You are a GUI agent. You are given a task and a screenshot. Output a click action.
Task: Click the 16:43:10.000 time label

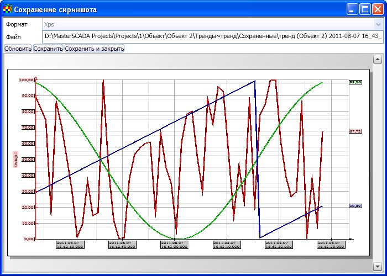tap(227, 245)
